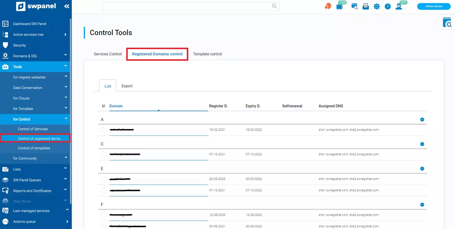Open Control of templates in sidebar
This screenshot has width=455, height=229.
click(34, 148)
